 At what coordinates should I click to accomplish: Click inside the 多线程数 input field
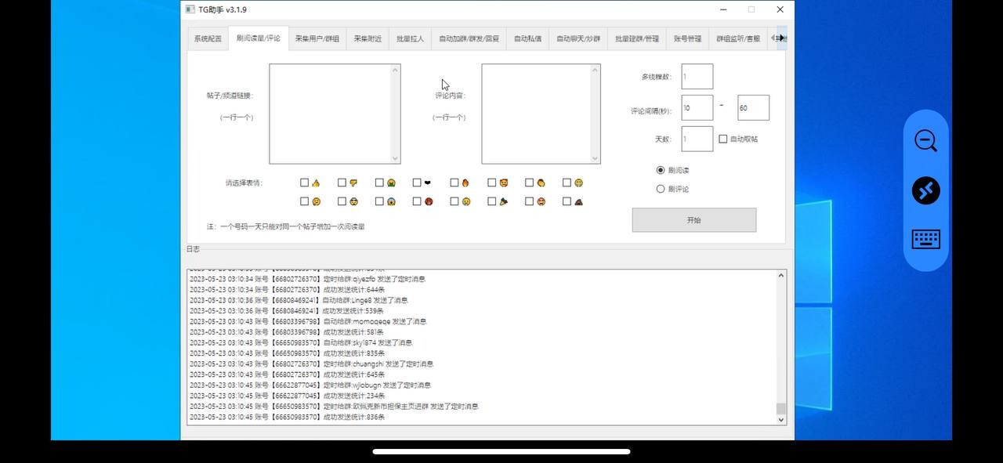(x=695, y=76)
